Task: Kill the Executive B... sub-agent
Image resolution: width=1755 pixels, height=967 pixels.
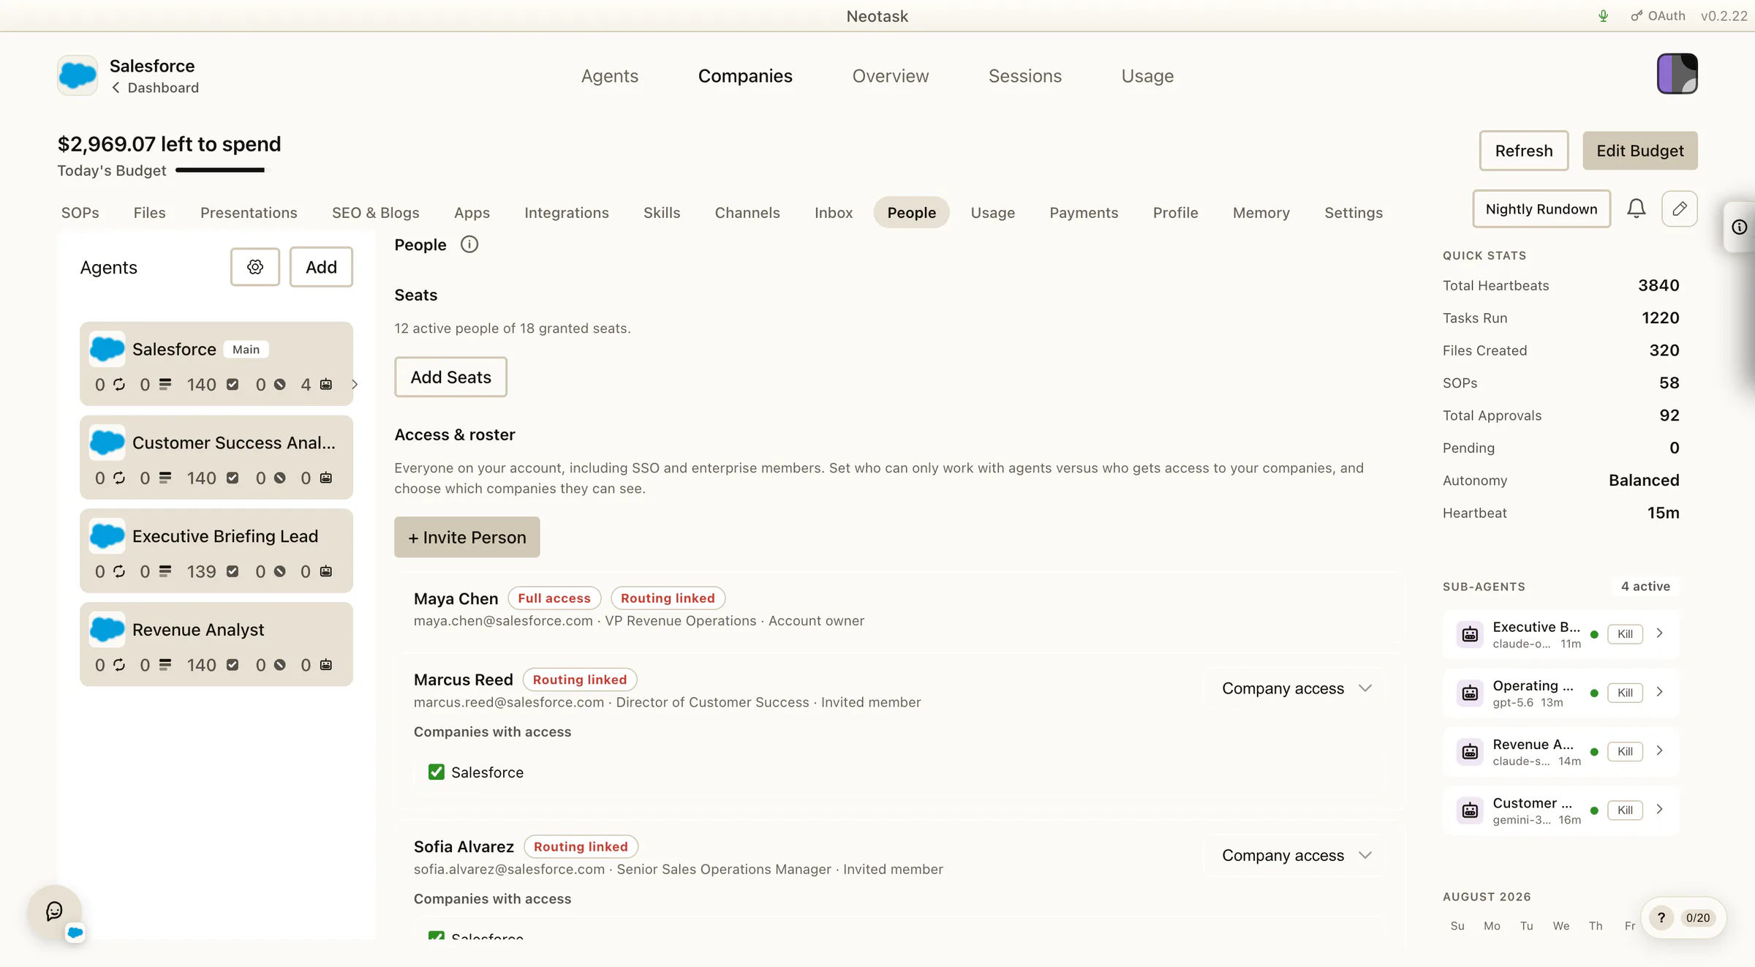Action: click(1625, 634)
